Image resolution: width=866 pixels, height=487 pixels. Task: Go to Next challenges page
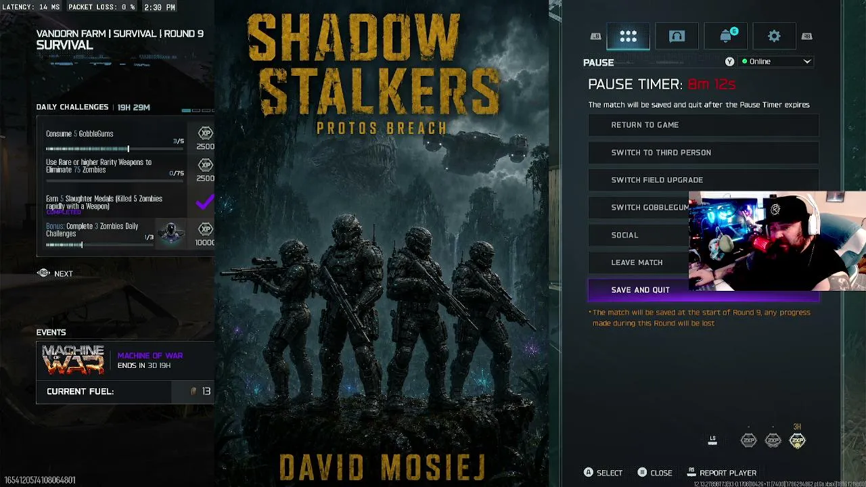(x=63, y=274)
